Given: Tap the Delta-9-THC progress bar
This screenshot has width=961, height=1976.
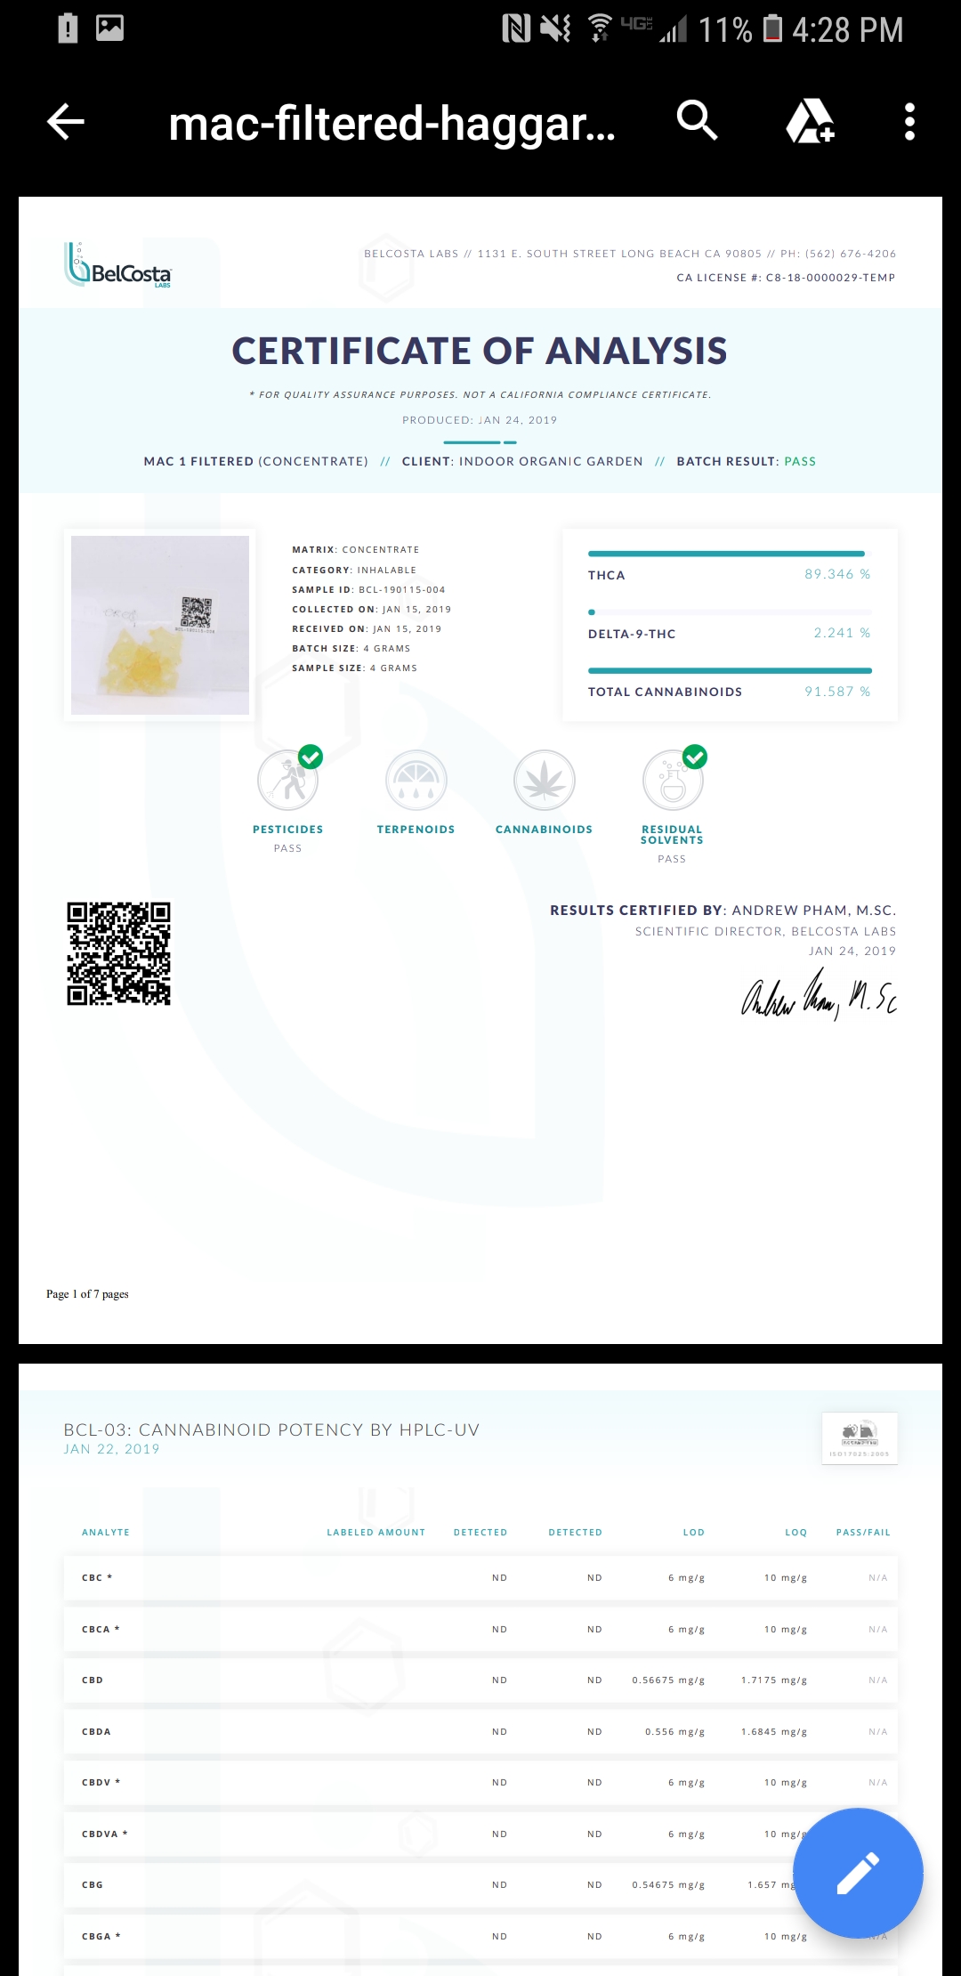Looking at the screenshot, I should pyautogui.click(x=730, y=612).
